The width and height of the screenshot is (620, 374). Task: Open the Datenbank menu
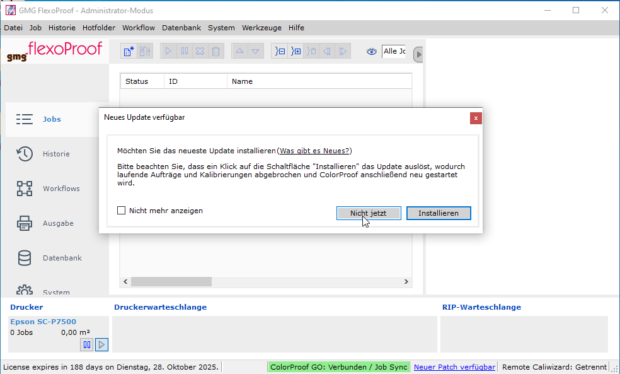(x=181, y=28)
